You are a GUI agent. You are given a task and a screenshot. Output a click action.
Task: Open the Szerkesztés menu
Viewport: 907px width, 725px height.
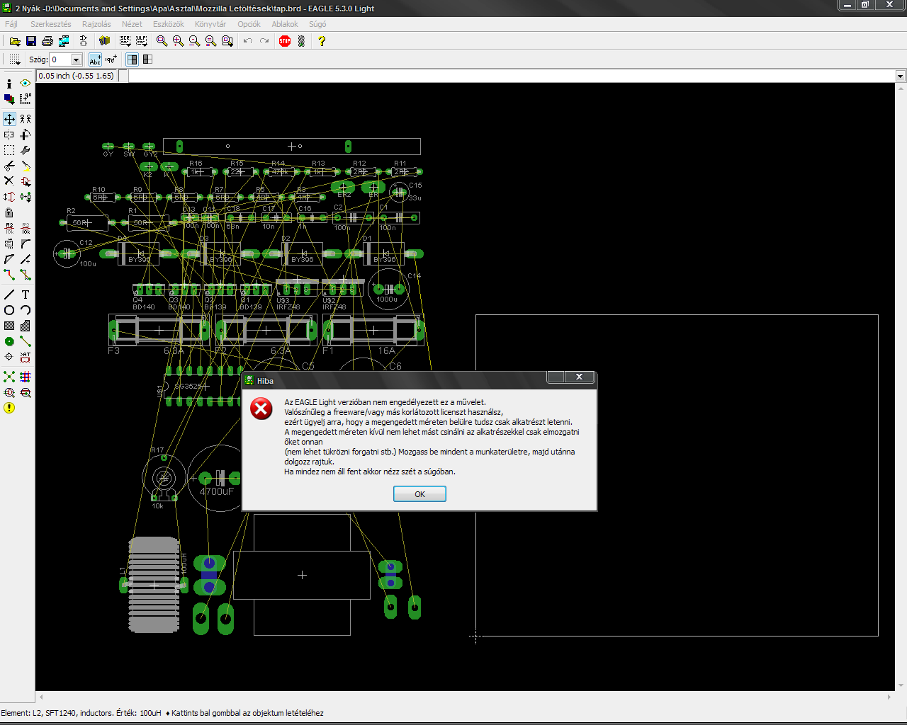(51, 24)
